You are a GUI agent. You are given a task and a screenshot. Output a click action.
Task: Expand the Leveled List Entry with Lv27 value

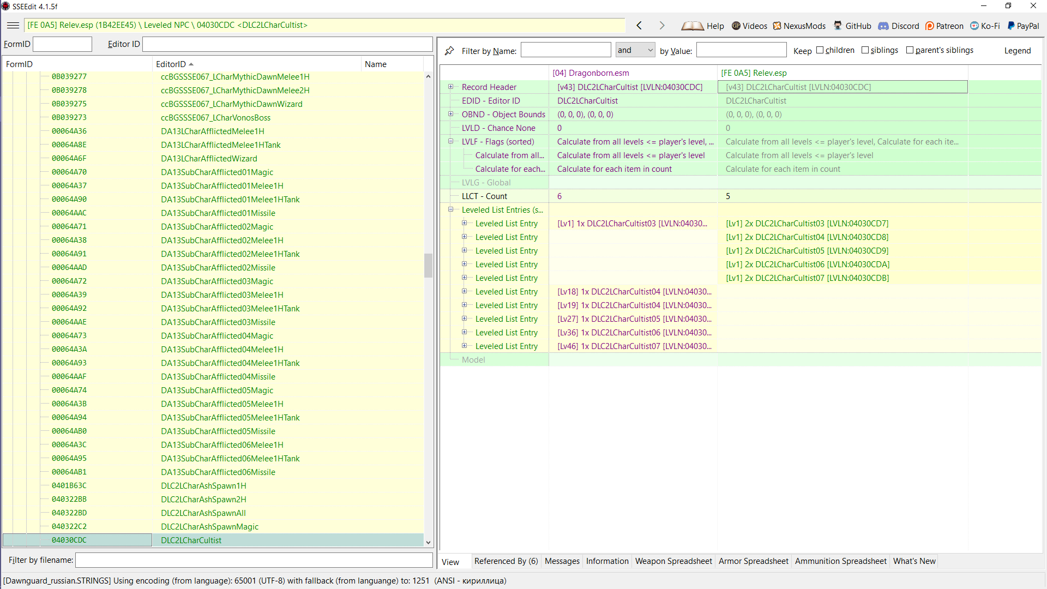point(464,318)
